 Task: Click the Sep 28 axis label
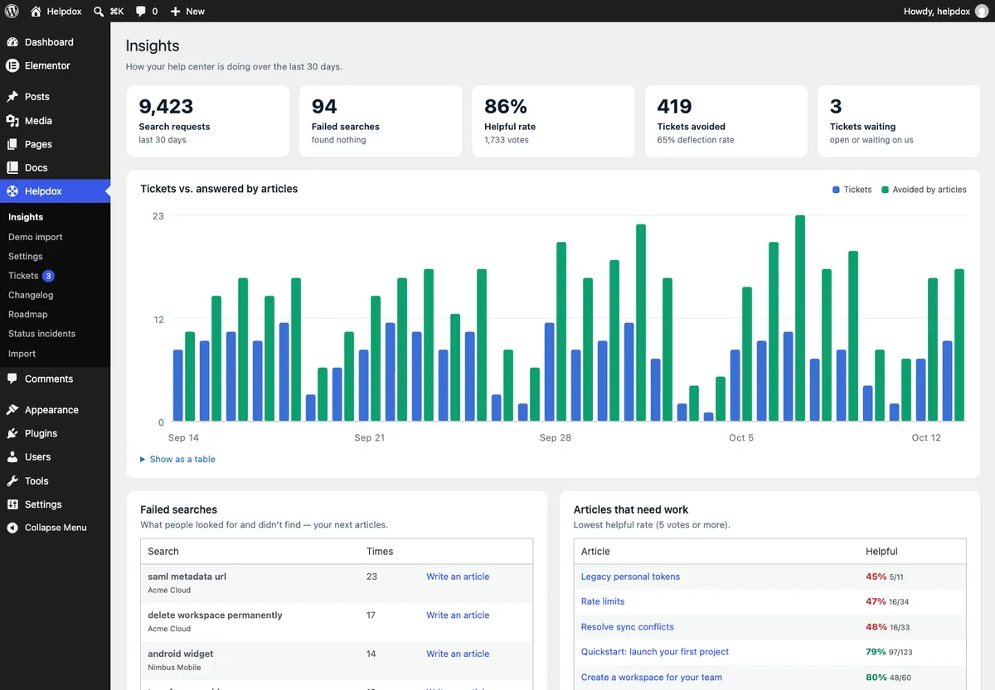click(556, 437)
